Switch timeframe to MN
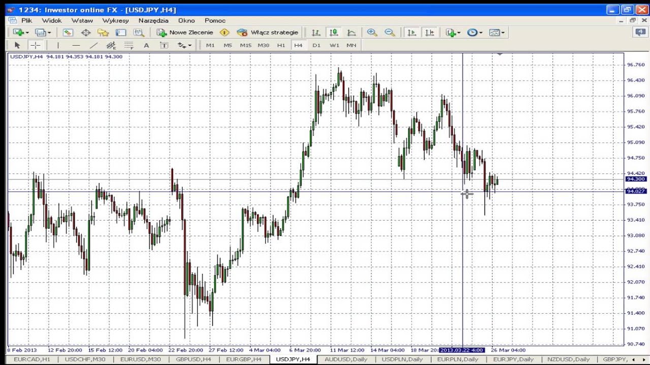The image size is (650, 365). point(351,45)
